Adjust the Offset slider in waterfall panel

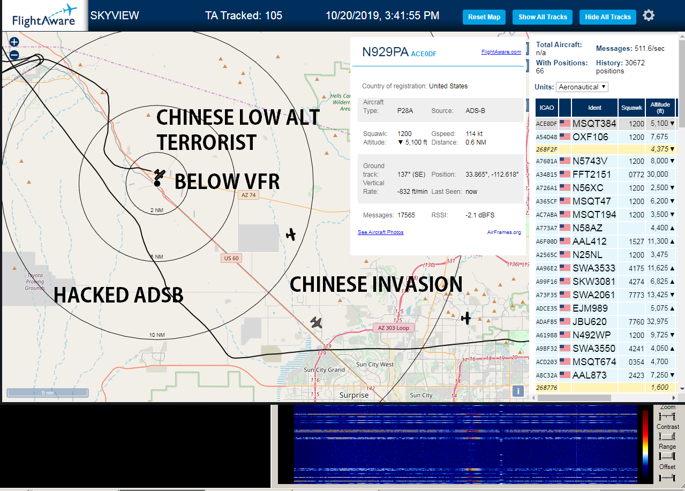(x=667, y=477)
